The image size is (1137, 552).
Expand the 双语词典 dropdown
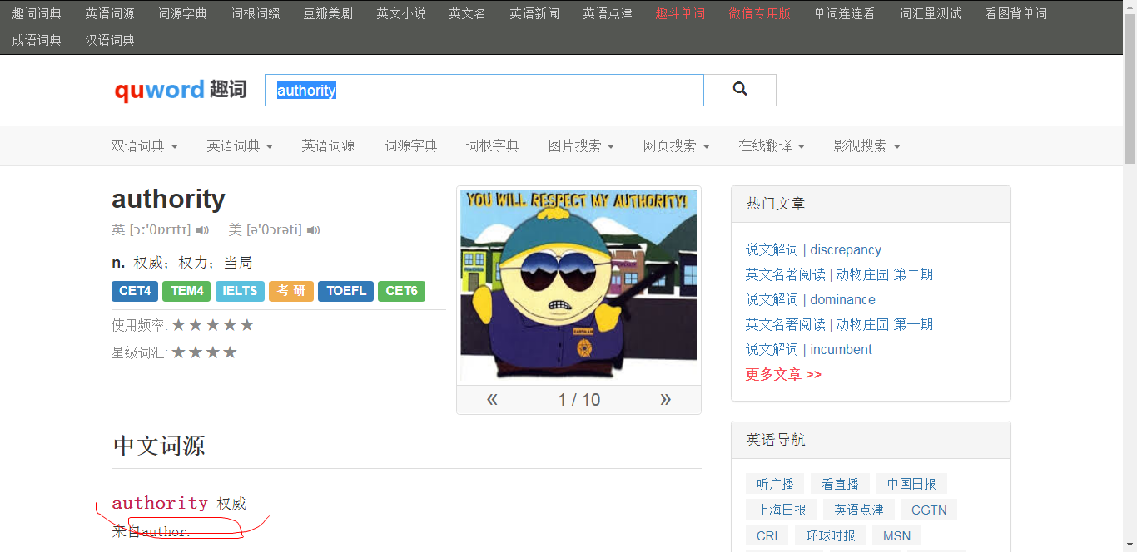(145, 146)
